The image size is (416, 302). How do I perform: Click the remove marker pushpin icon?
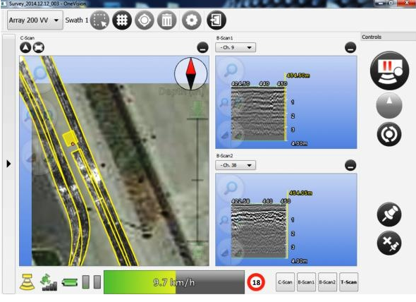[389, 243]
